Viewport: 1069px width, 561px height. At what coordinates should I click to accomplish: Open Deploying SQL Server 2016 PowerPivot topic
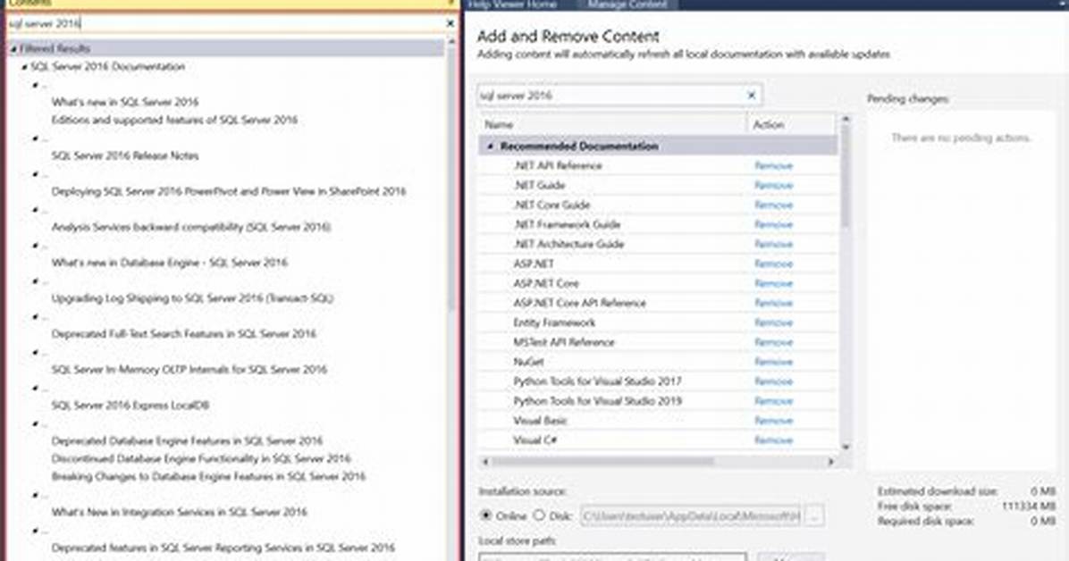tap(229, 191)
